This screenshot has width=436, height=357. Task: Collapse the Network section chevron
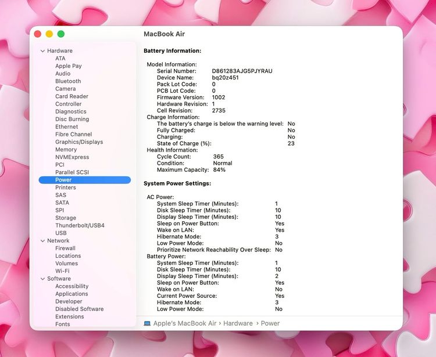pyautogui.click(x=42, y=241)
